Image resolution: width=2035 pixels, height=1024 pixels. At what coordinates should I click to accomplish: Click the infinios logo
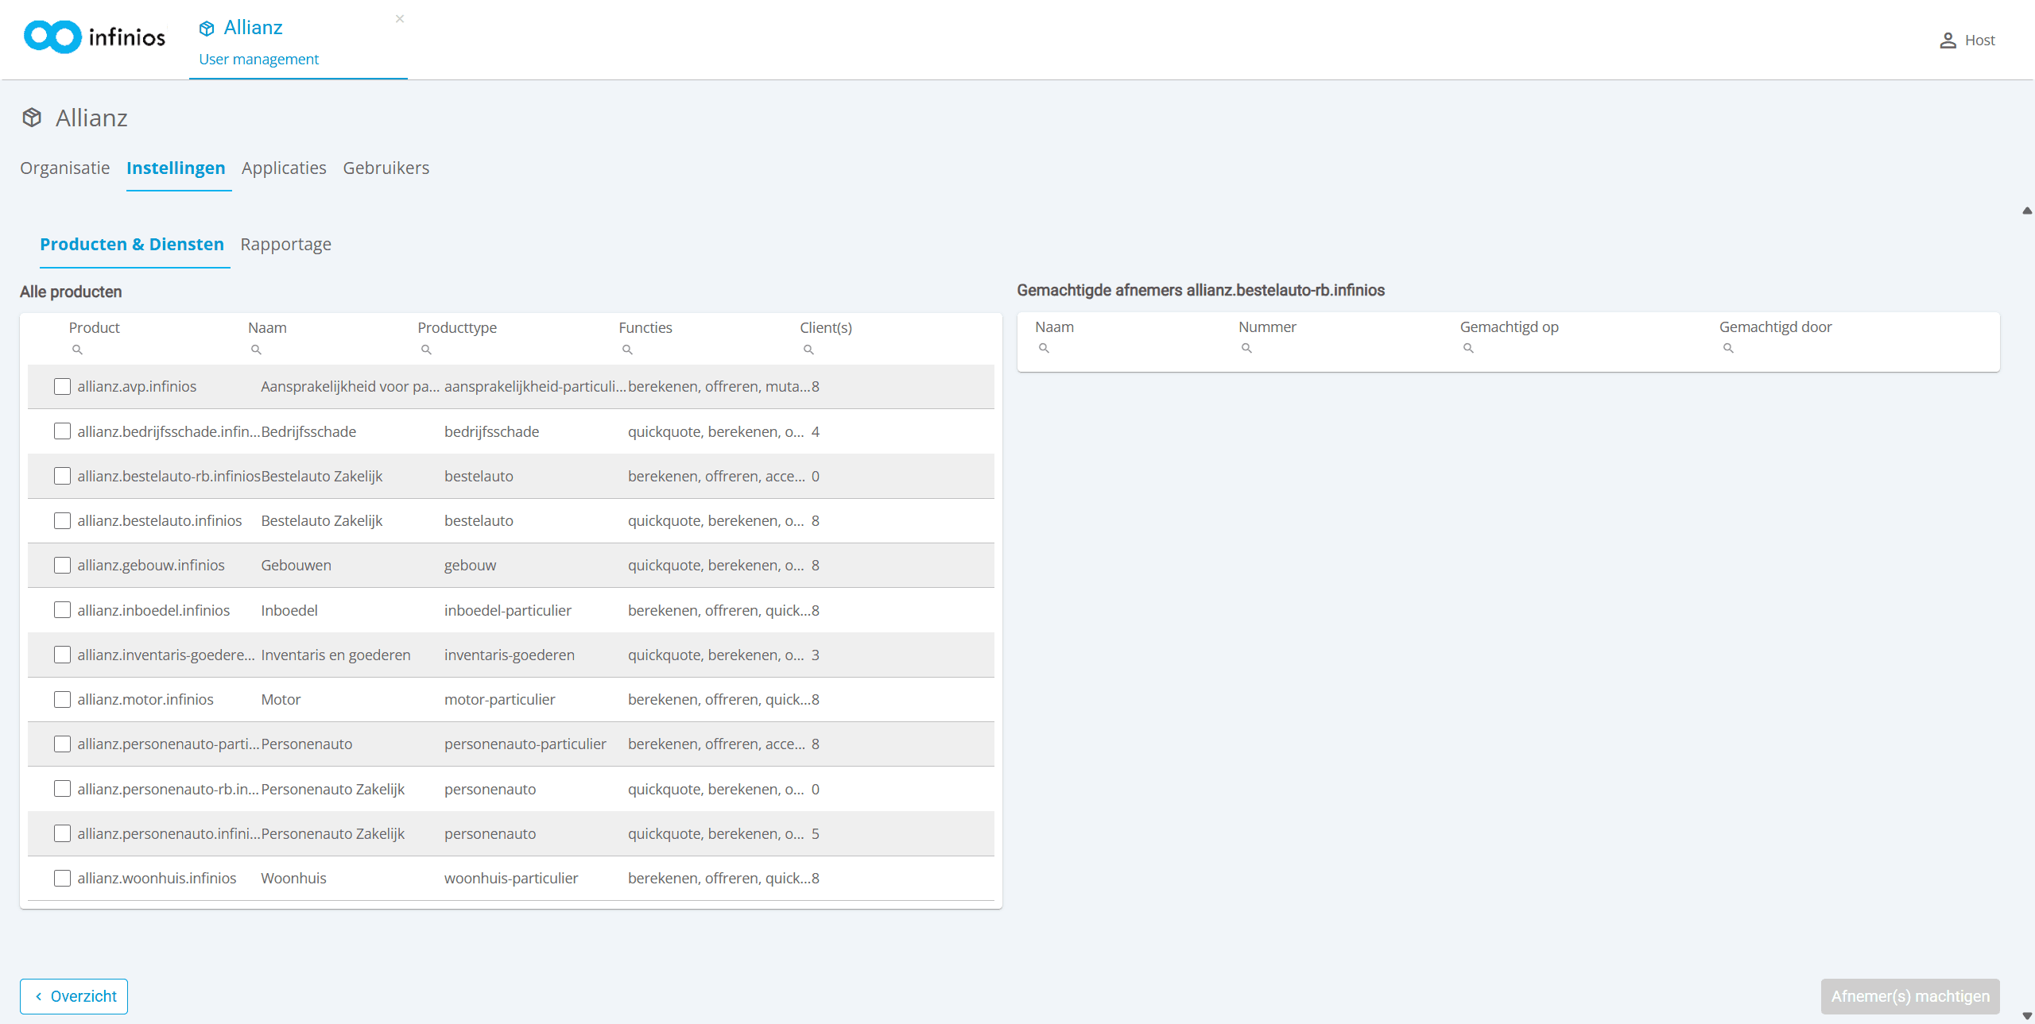click(95, 37)
